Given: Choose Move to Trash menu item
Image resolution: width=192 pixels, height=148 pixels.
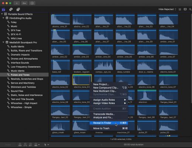Looking at the screenshot, I should [x=109, y=128].
